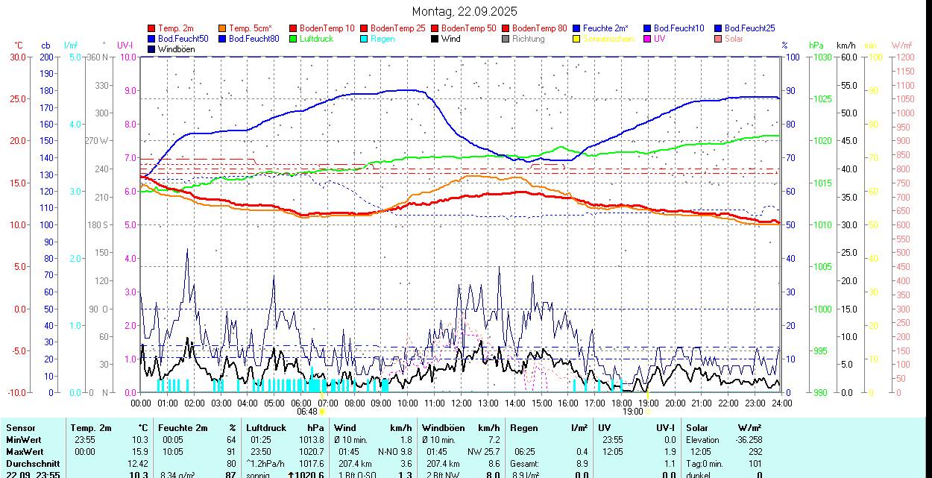932x478 pixels.
Task: Click the average temperature value '12.42'
Action: (136, 464)
